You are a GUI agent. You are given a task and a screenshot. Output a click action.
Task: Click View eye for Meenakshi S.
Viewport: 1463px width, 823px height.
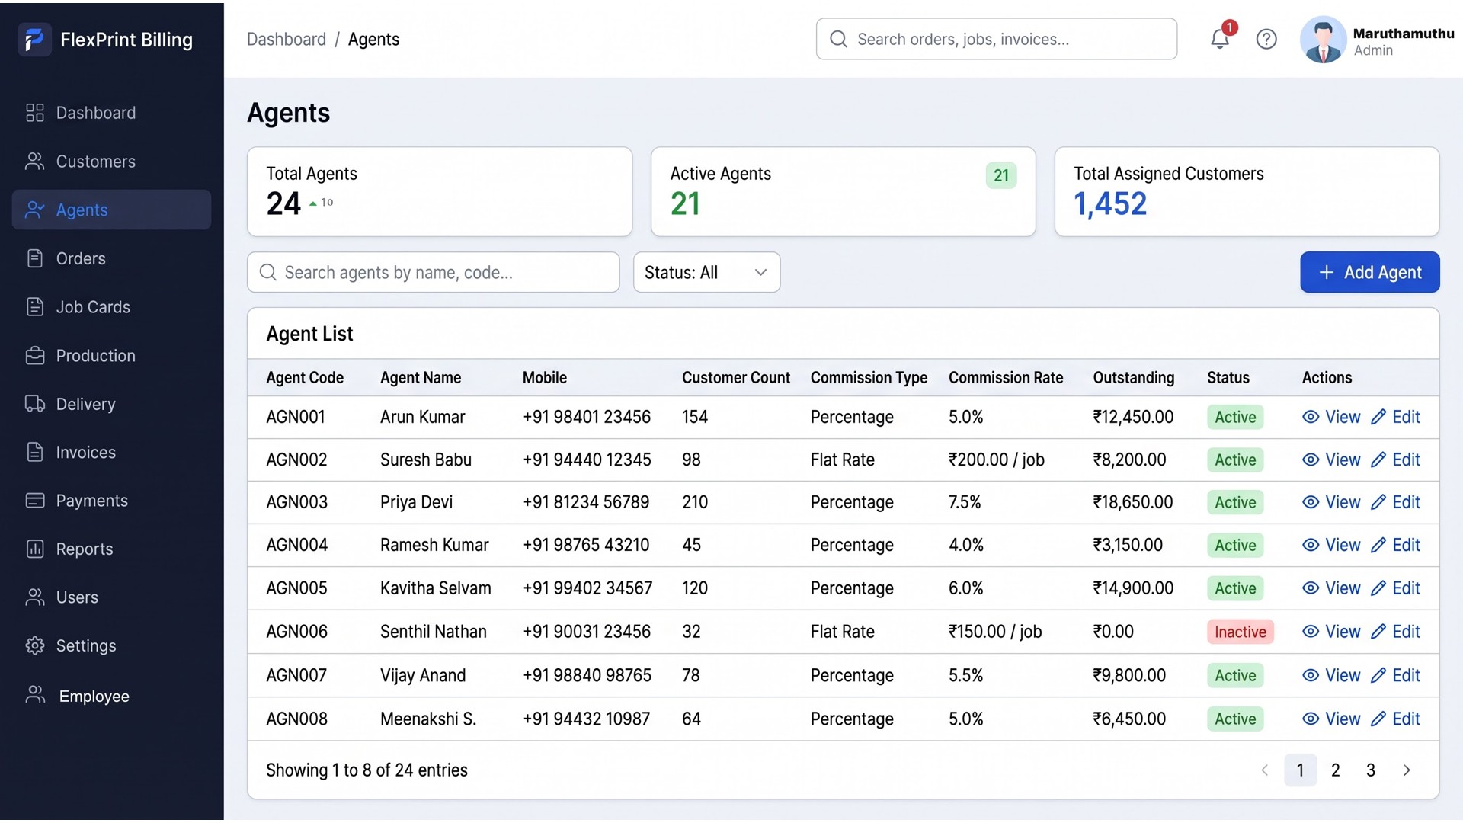1311,719
